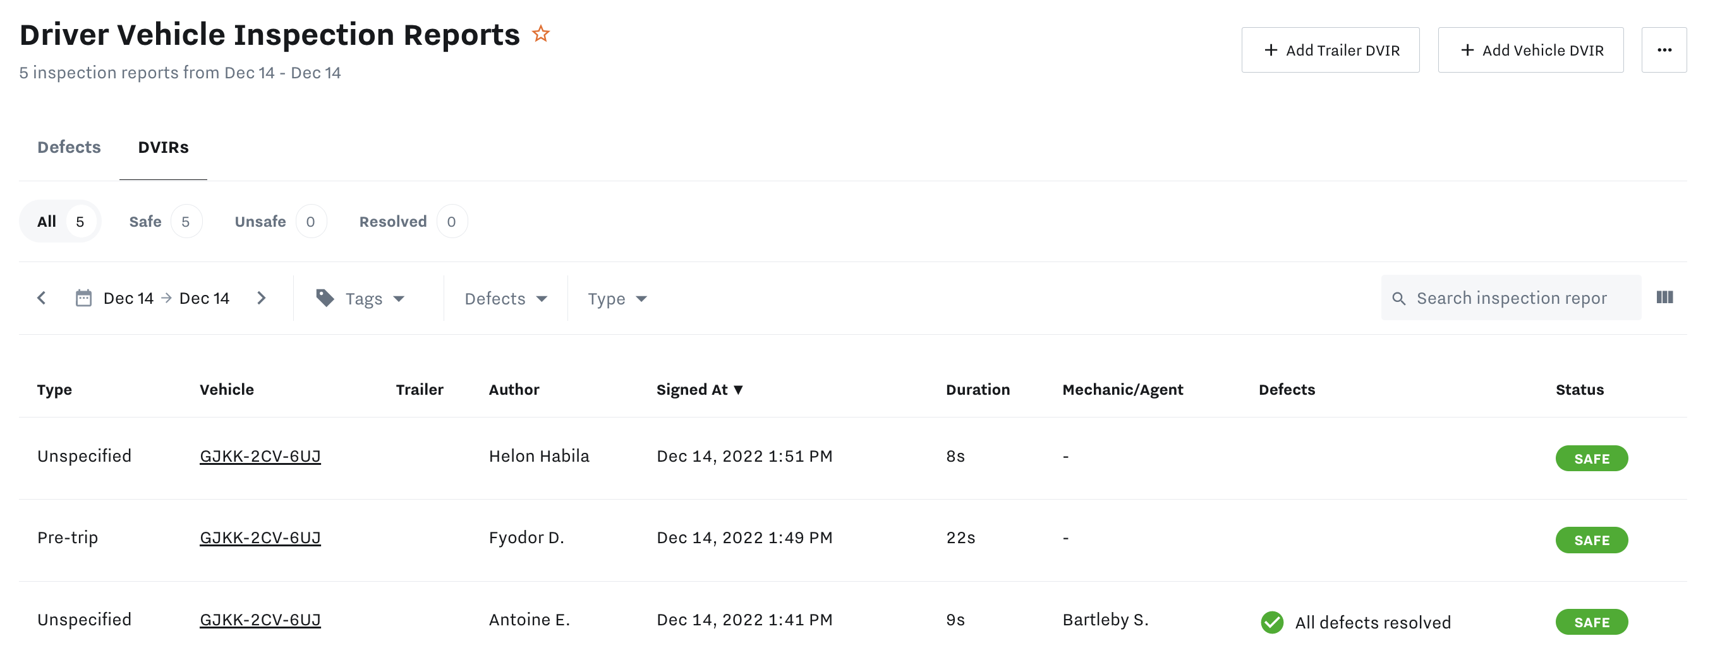Screen dimensions: 1715x667
Task: Open the calendar date picker icon
Action: [x=84, y=298]
